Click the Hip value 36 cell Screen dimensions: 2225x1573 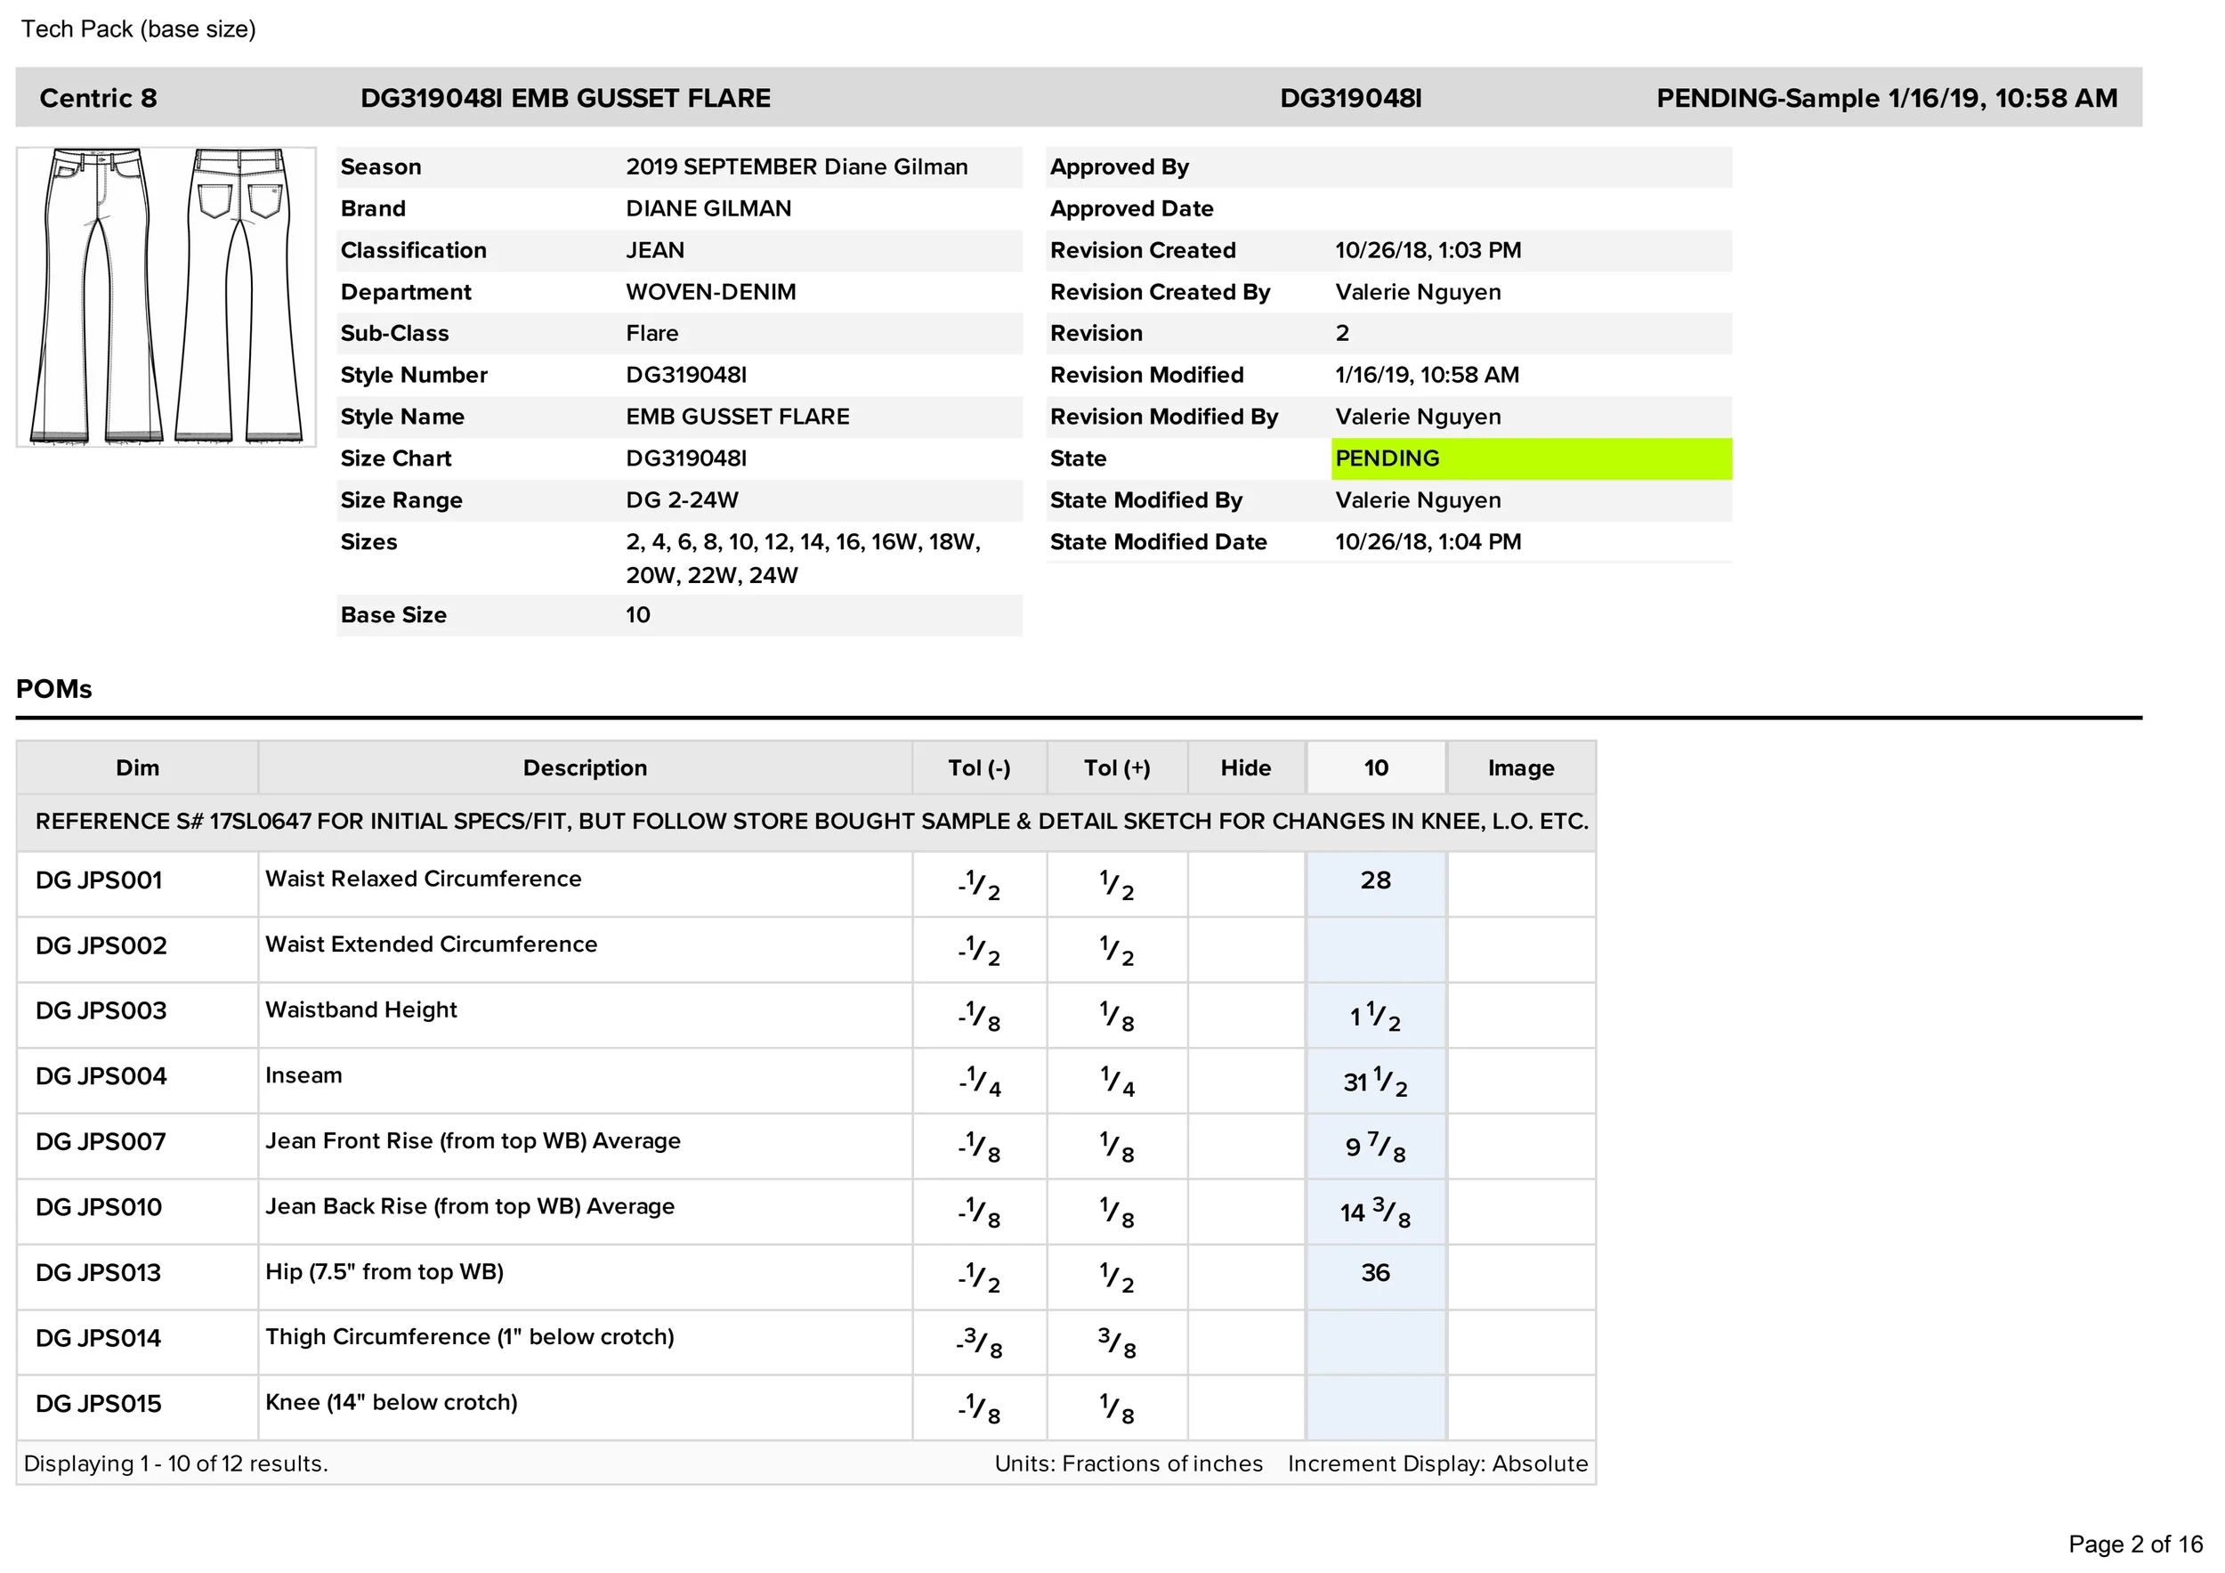(1376, 1277)
